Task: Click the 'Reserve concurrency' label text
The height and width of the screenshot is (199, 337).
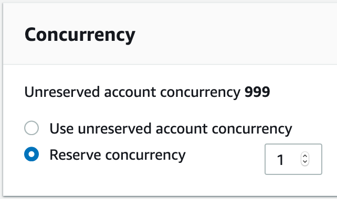Action: click(118, 155)
